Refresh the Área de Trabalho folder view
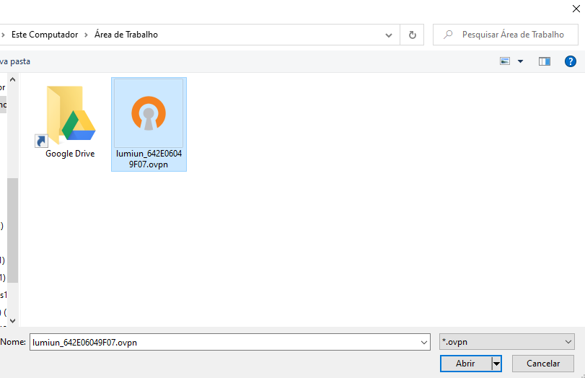 click(x=413, y=35)
